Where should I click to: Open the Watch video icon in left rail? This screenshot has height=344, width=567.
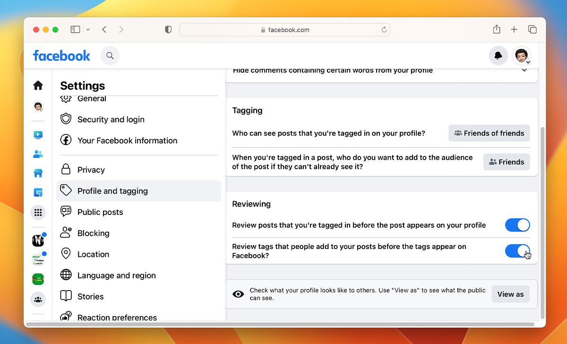click(38, 135)
